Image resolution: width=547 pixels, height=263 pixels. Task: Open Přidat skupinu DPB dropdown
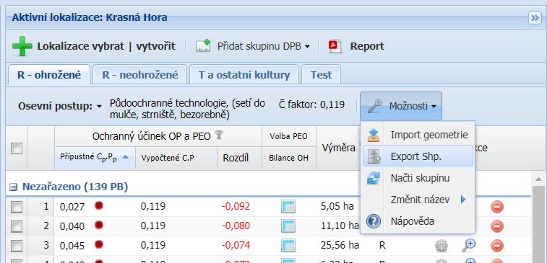point(253,46)
